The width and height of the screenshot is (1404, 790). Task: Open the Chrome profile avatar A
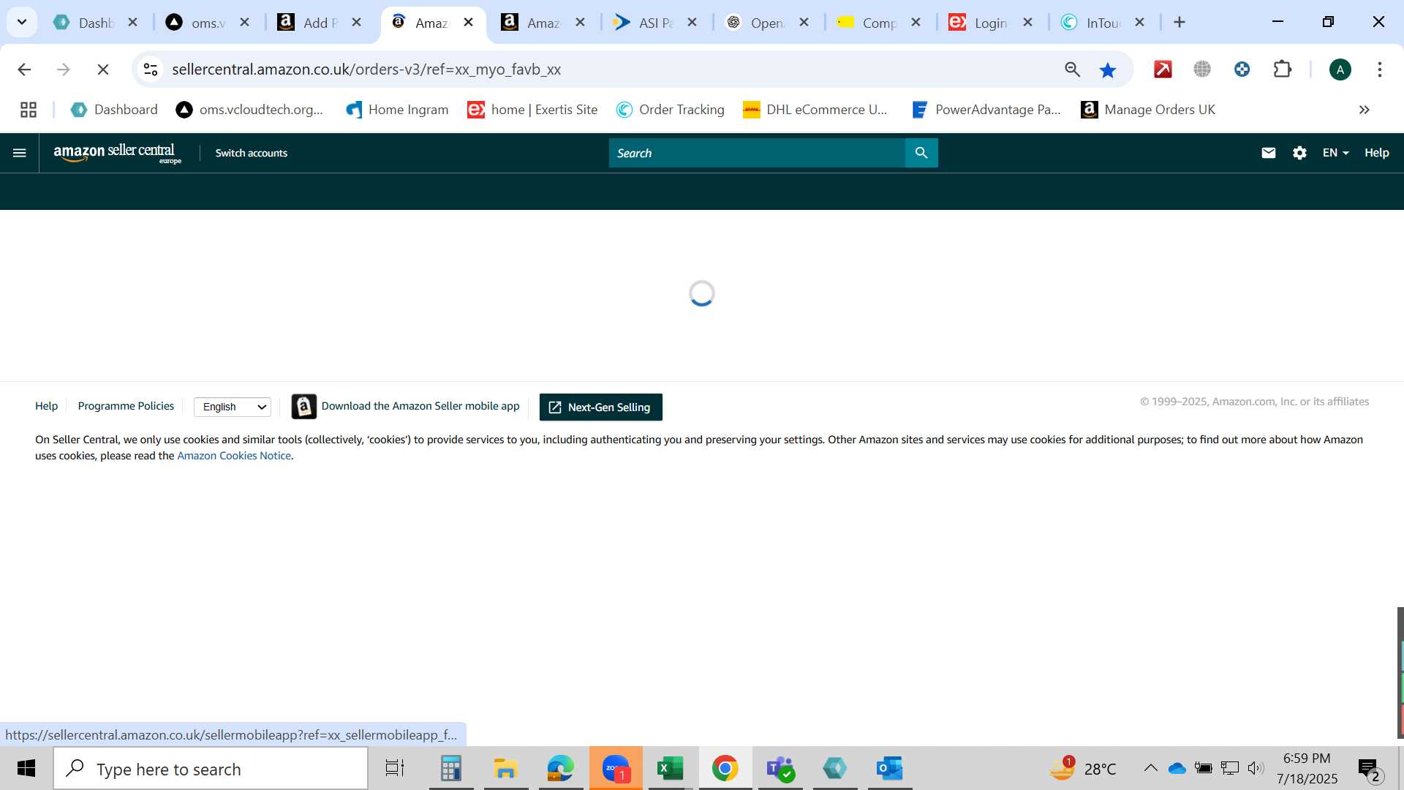(x=1340, y=69)
